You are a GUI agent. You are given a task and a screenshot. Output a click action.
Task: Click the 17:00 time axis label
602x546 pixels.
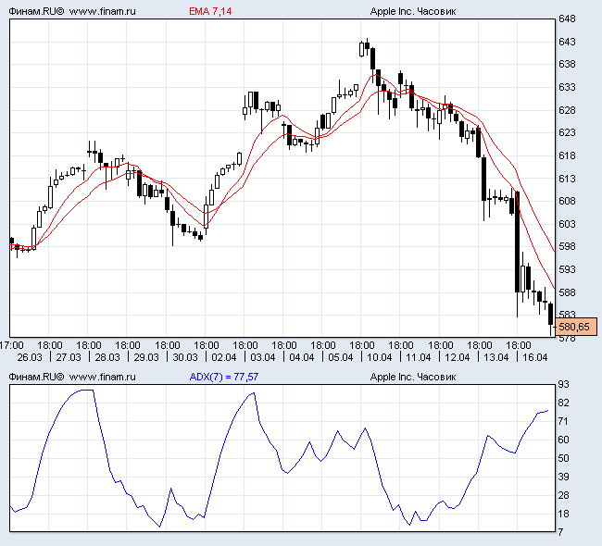(x=11, y=345)
